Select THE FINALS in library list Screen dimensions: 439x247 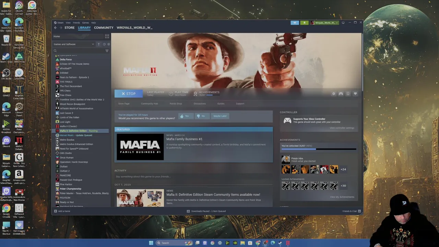coord(66,82)
